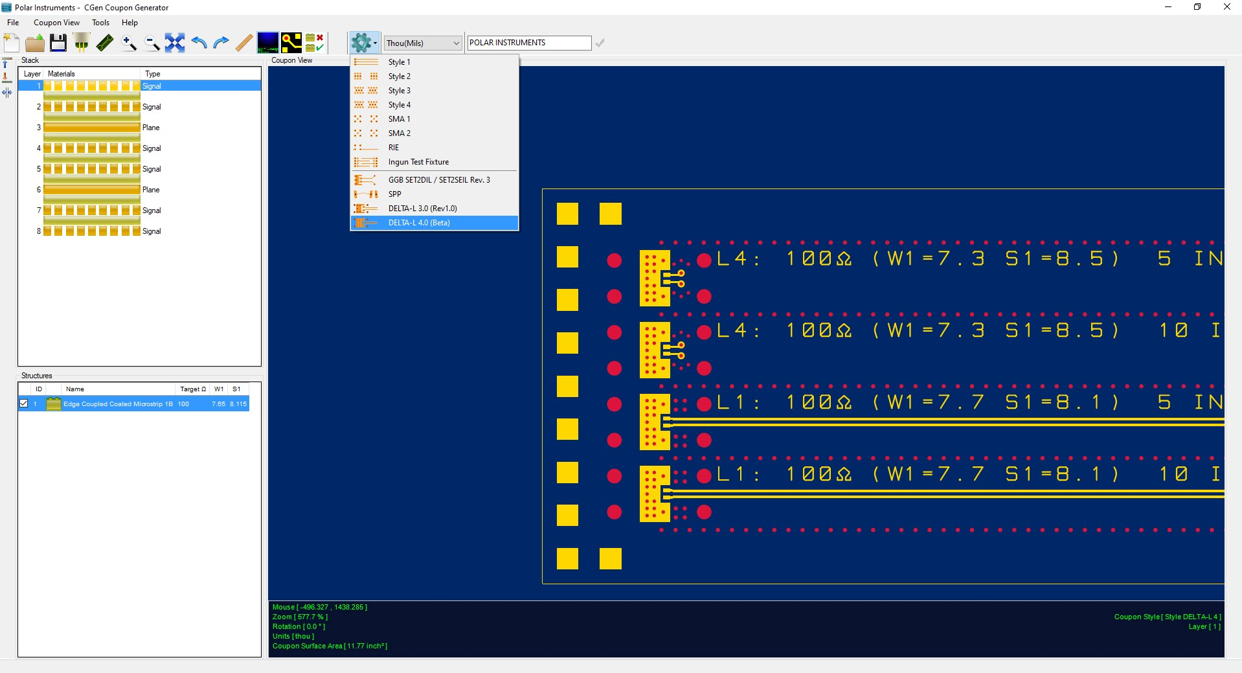Click the 8.115 S1 value cell
This screenshot has height=673, width=1242.
(238, 404)
